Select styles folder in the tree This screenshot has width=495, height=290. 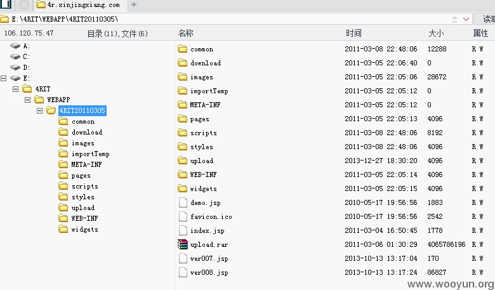tap(82, 197)
